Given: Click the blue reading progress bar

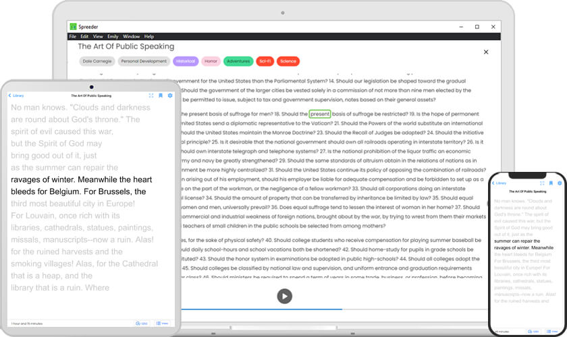Looking at the screenshot, I should pyautogui.click(x=261, y=309).
